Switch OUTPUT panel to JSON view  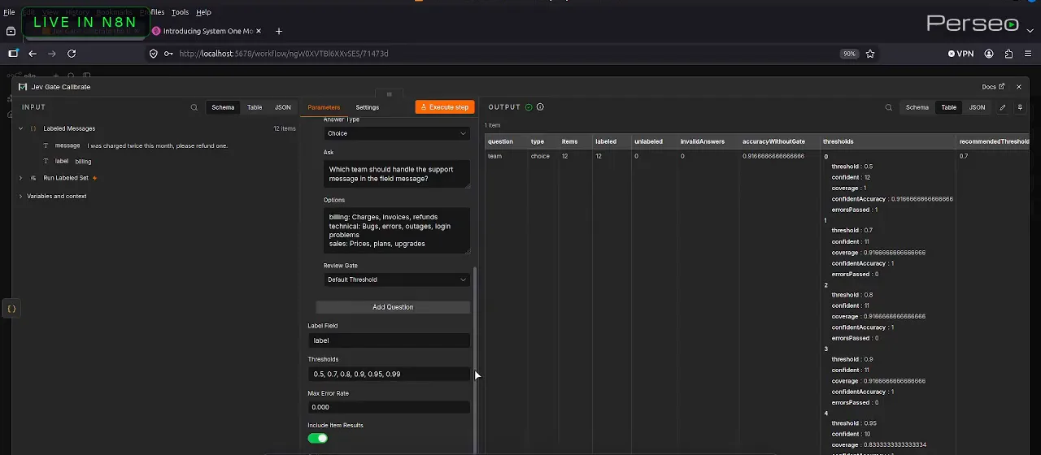coord(977,107)
